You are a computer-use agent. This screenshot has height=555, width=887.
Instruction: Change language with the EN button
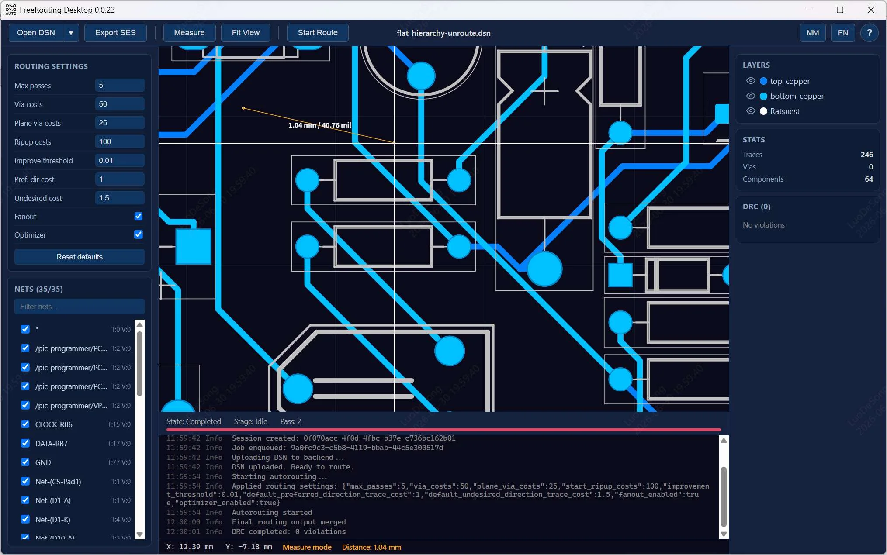click(843, 33)
